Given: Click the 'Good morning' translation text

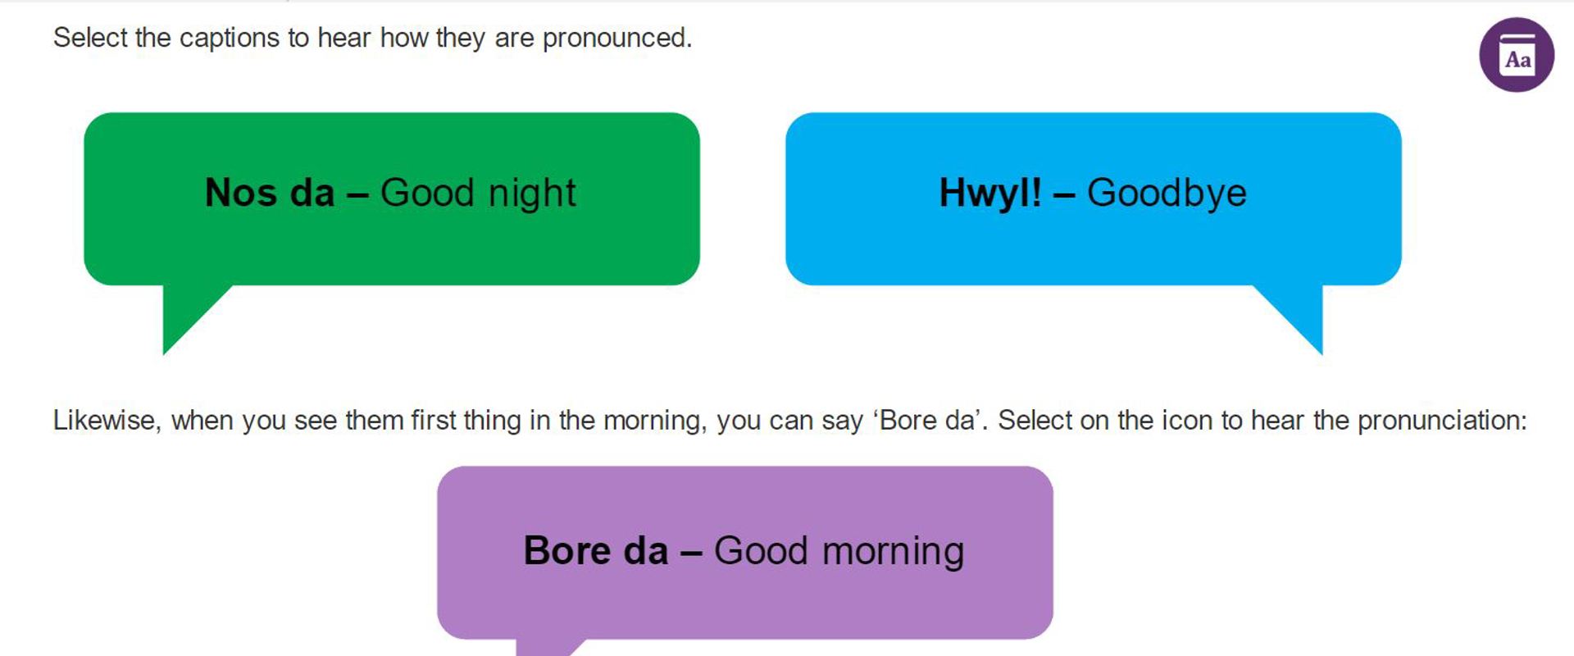Looking at the screenshot, I should coord(839,551).
